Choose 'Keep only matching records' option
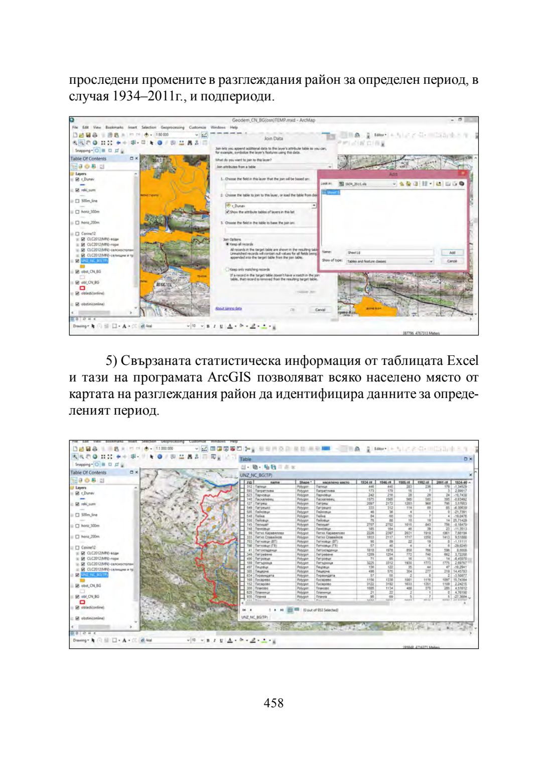This screenshot has width=542, height=768. click(x=227, y=270)
